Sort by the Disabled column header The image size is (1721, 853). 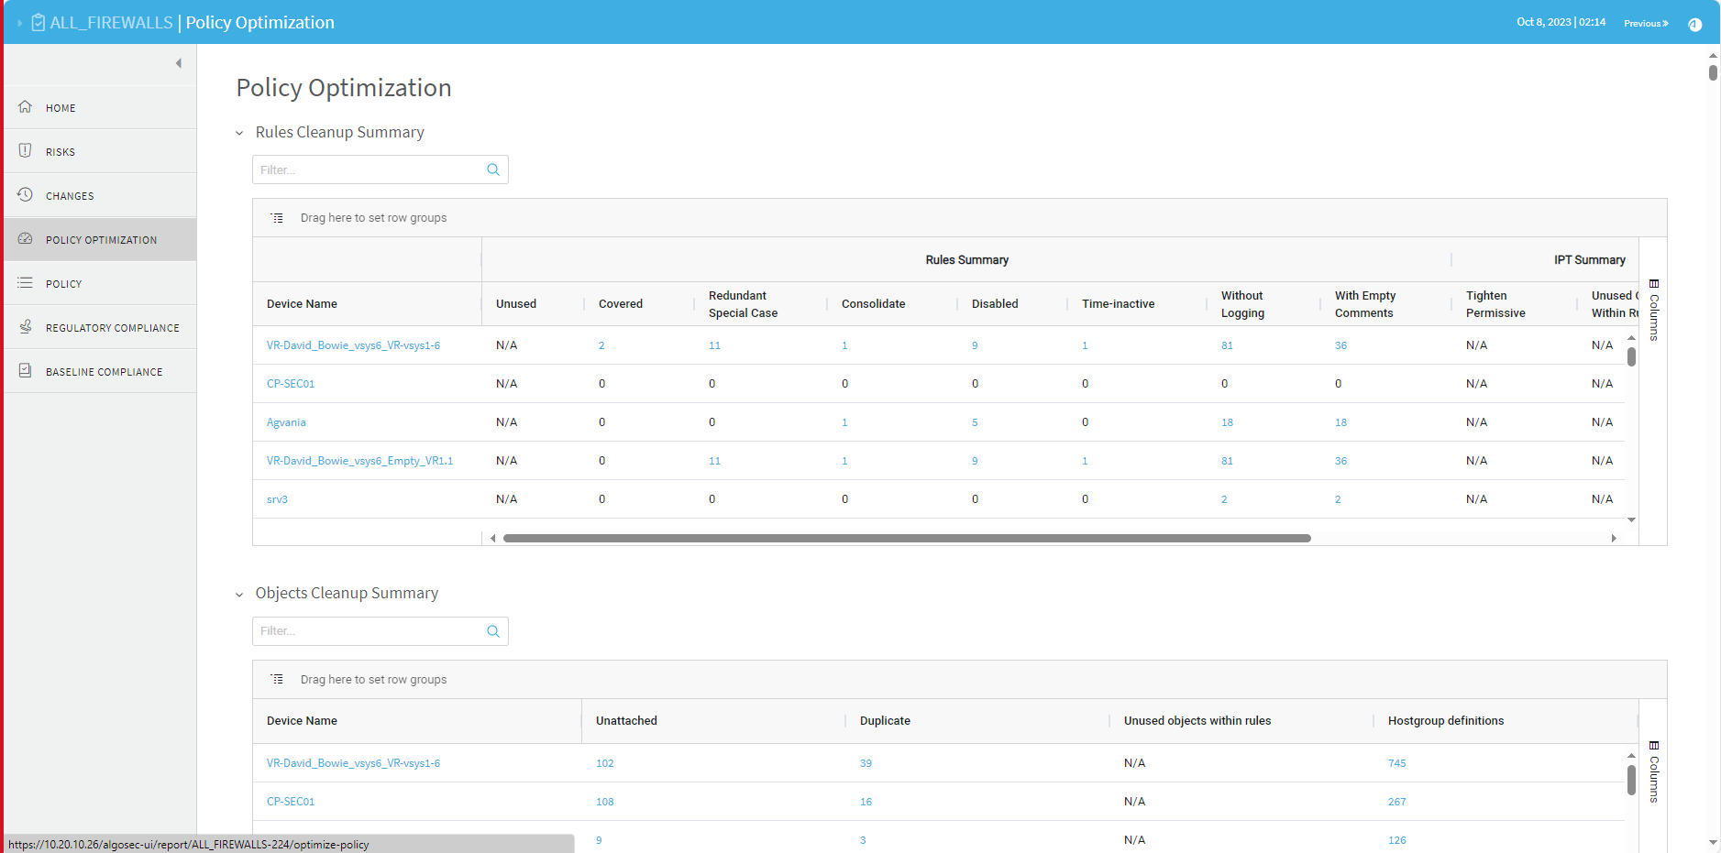pos(995,304)
